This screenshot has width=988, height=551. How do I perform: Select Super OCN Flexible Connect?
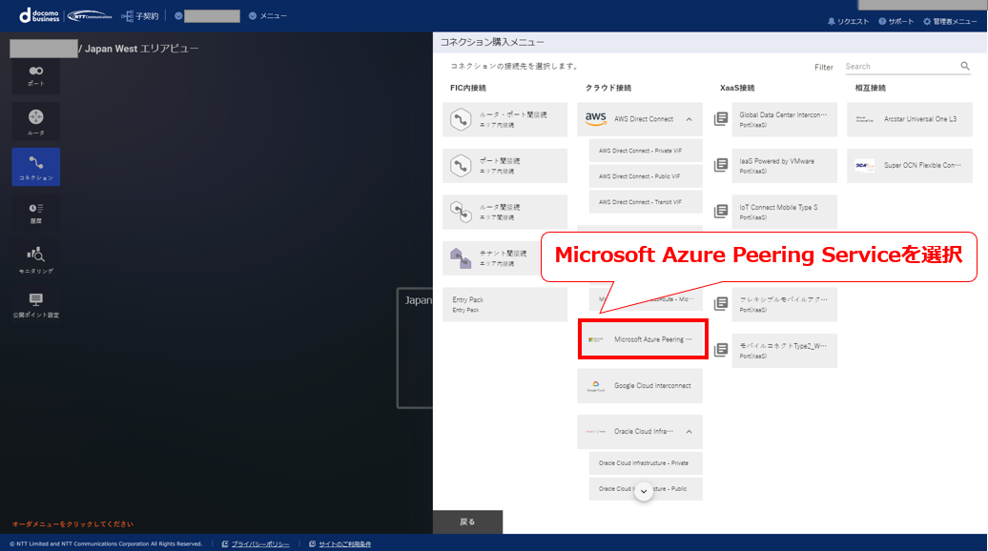[909, 166]
